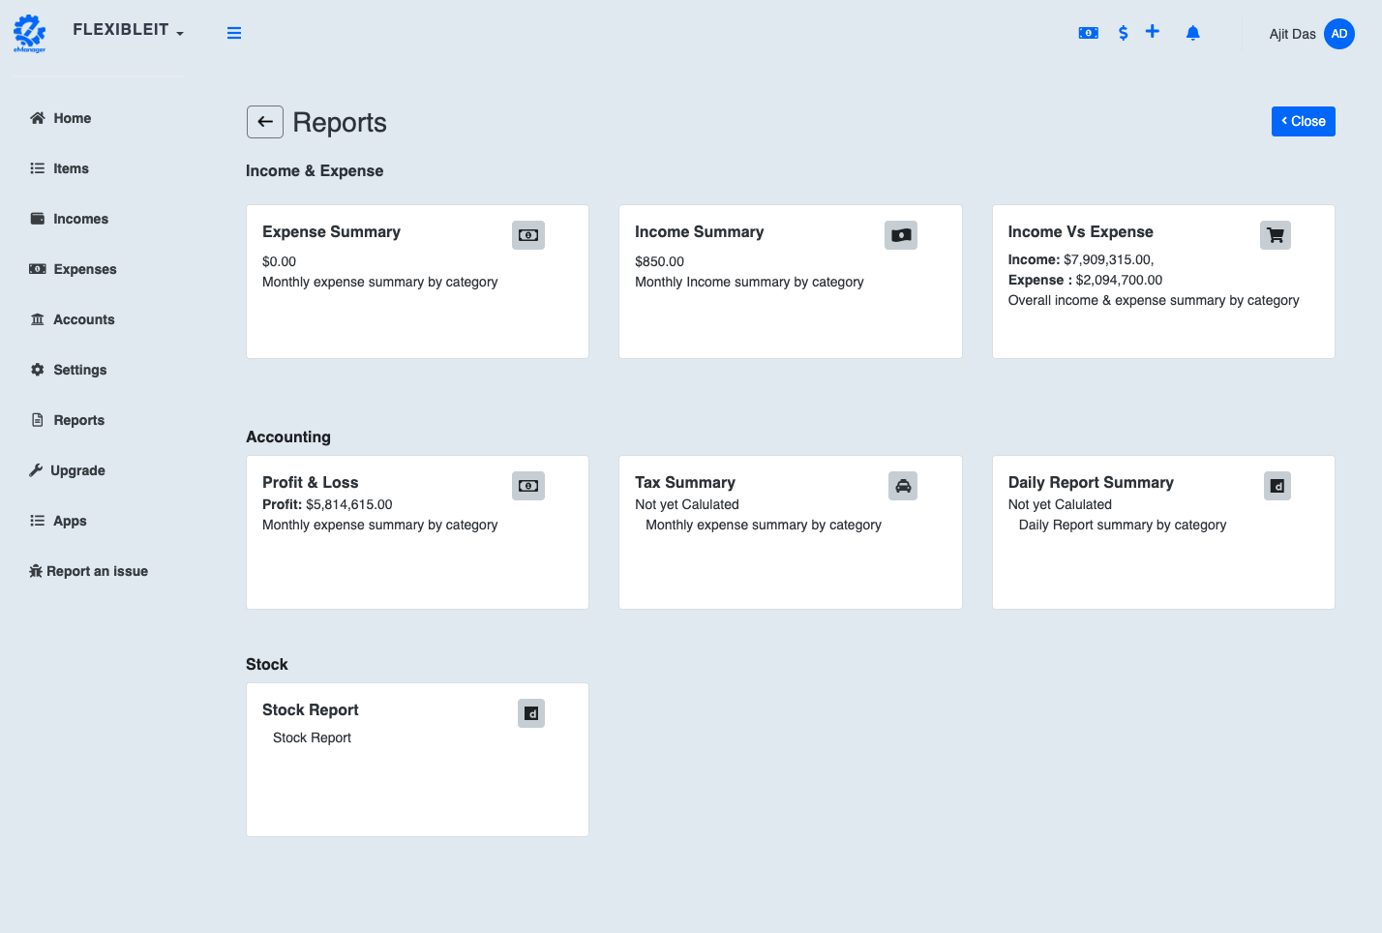The width and height of the screenshot is (1382, 933).
Task: Click the blue plus icon in header
Action: [x=1152, y=32]
